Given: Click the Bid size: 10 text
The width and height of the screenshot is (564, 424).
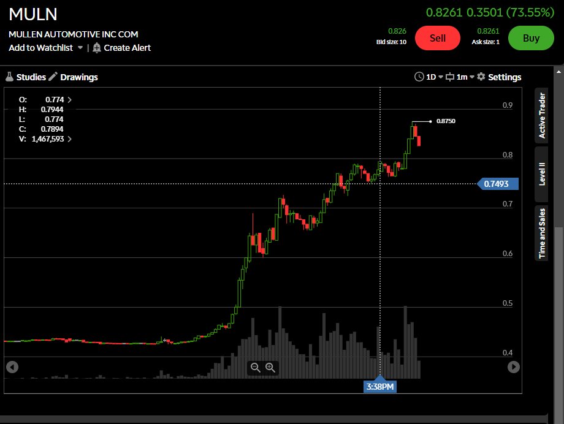Looking at the screenshot, I should 391,42.
